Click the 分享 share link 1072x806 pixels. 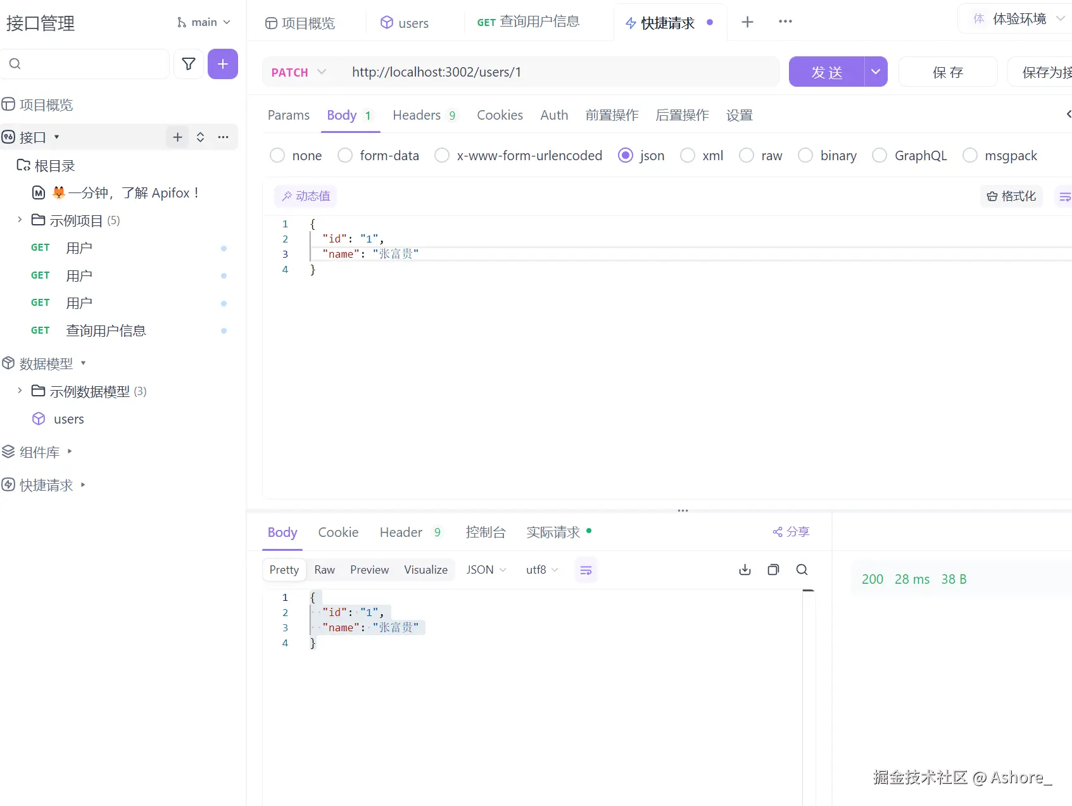(x=791, y=532)
